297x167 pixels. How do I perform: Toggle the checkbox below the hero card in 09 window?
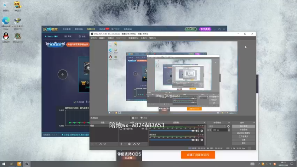pos(75,102)
